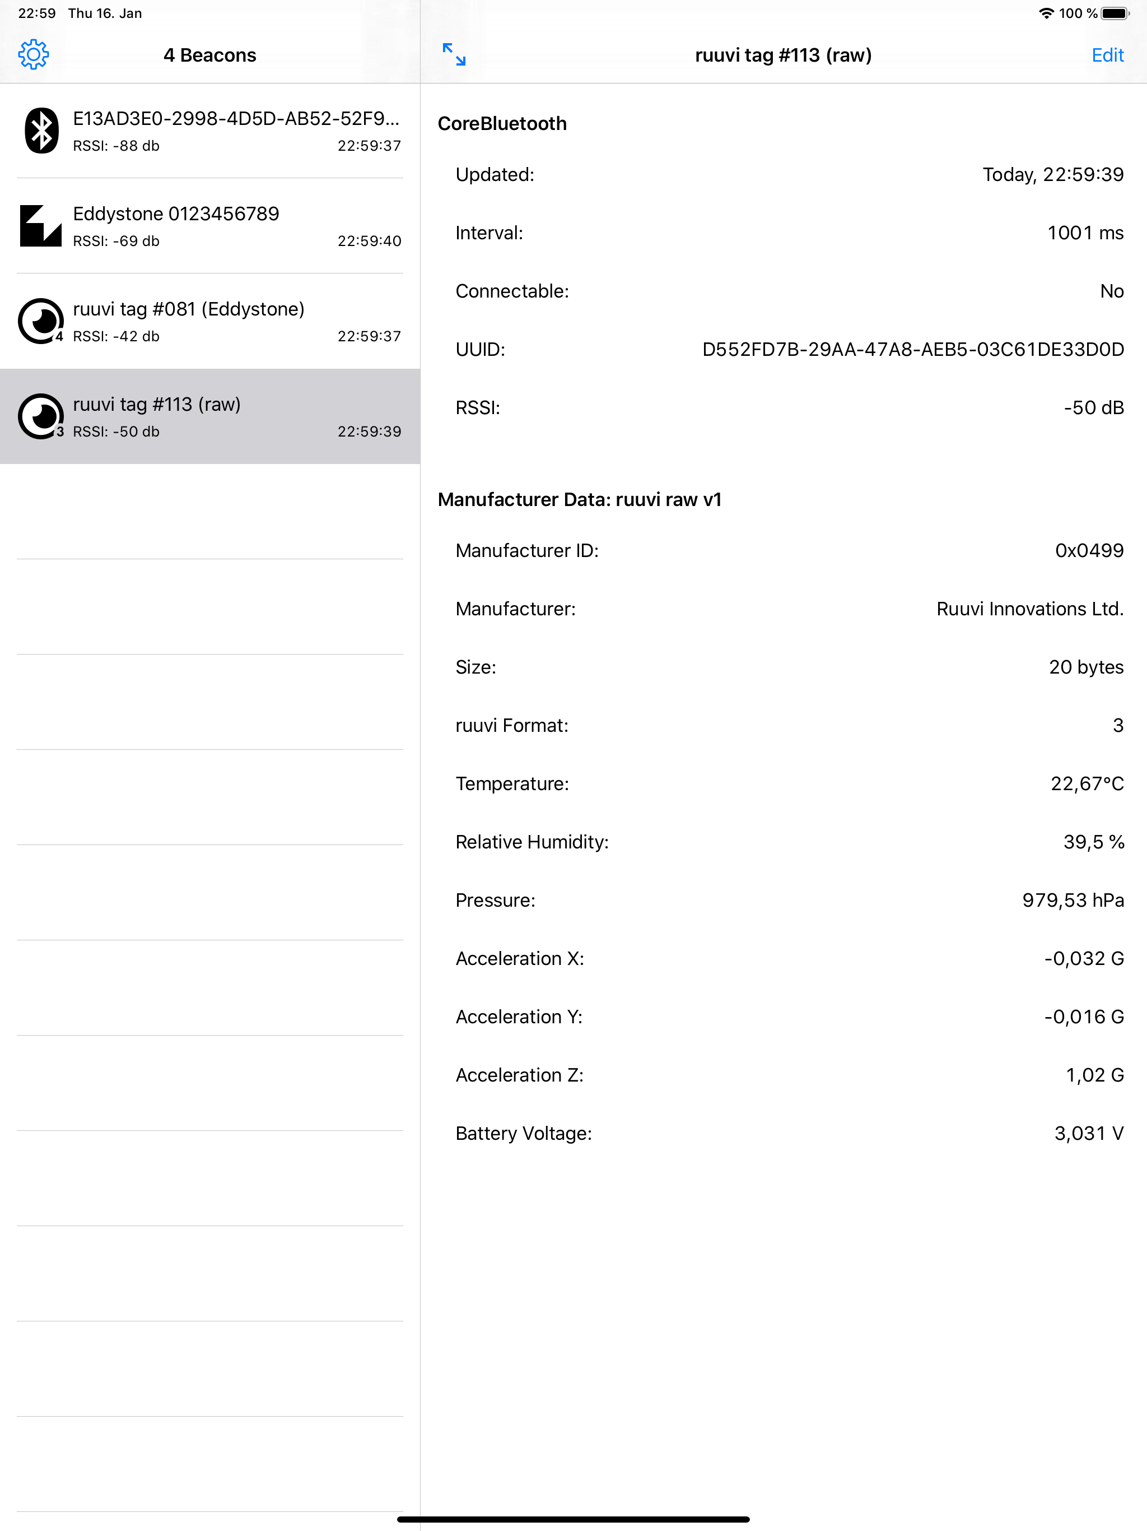Tap the Edit button

tap(1107, 55)
